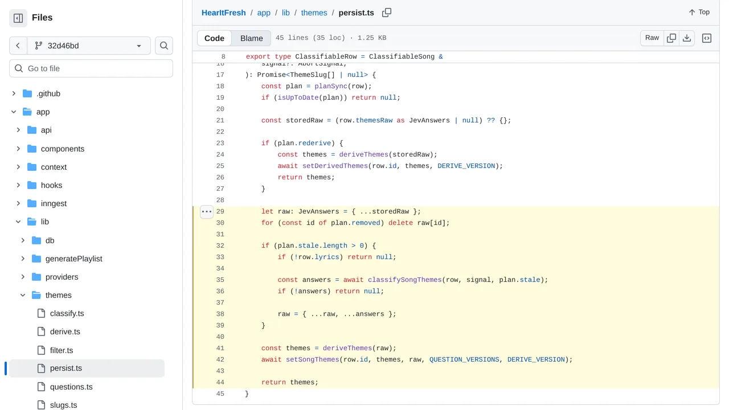Click the Raw button
Viewport: 729px width, 410px height.
tap(652, 38)
